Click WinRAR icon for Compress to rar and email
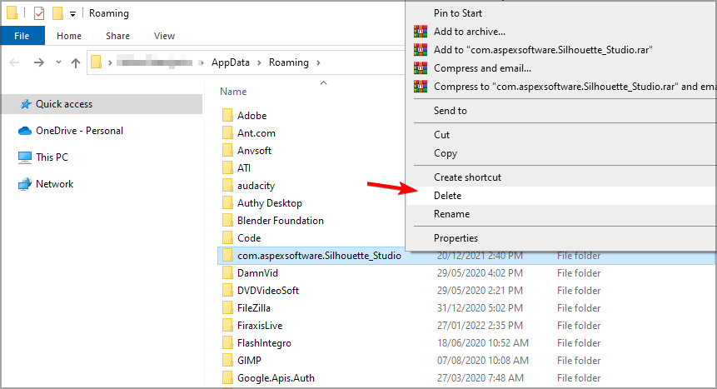Viewport: 717px width, 389px height. tap(421, 86)
